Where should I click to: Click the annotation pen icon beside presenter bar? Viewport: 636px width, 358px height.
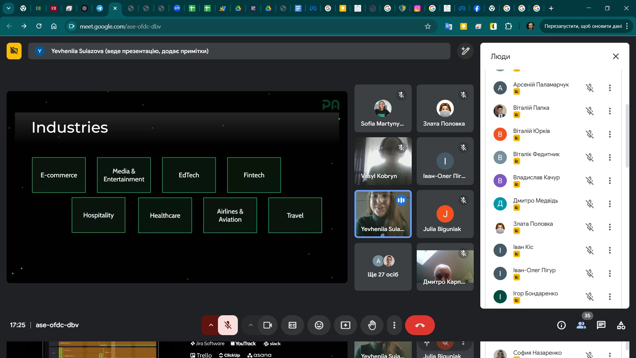pyautogui.click(x=465, y=51)
